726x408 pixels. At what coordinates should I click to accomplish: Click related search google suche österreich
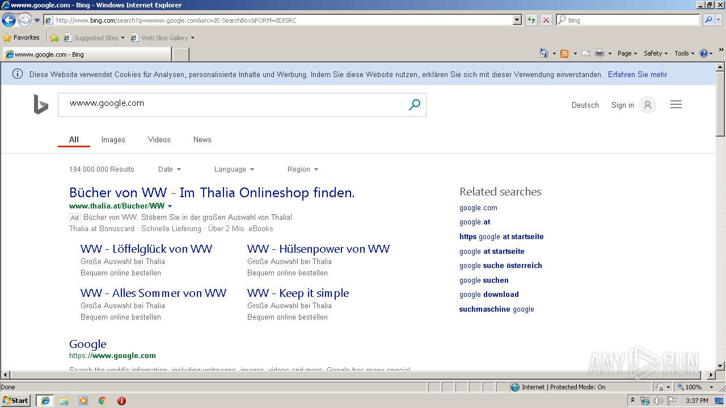(501, 266)
